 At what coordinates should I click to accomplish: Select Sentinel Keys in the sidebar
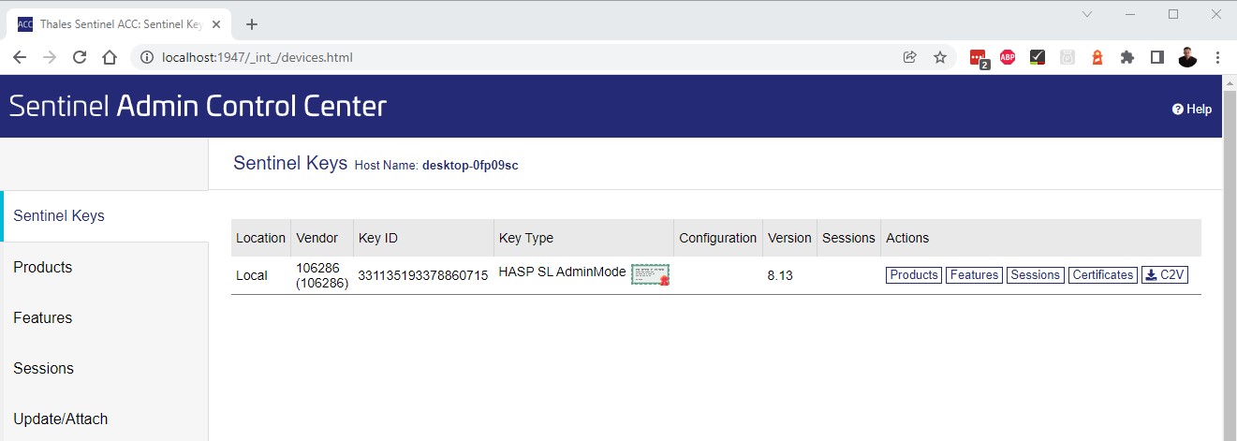point(105,215)
